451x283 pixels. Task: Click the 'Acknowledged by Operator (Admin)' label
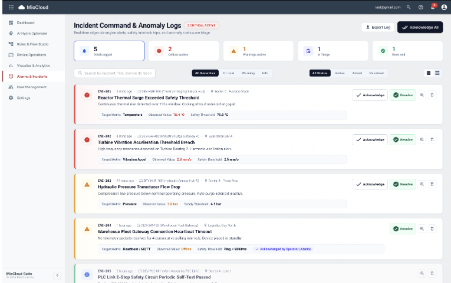click(x=283, y=249)
